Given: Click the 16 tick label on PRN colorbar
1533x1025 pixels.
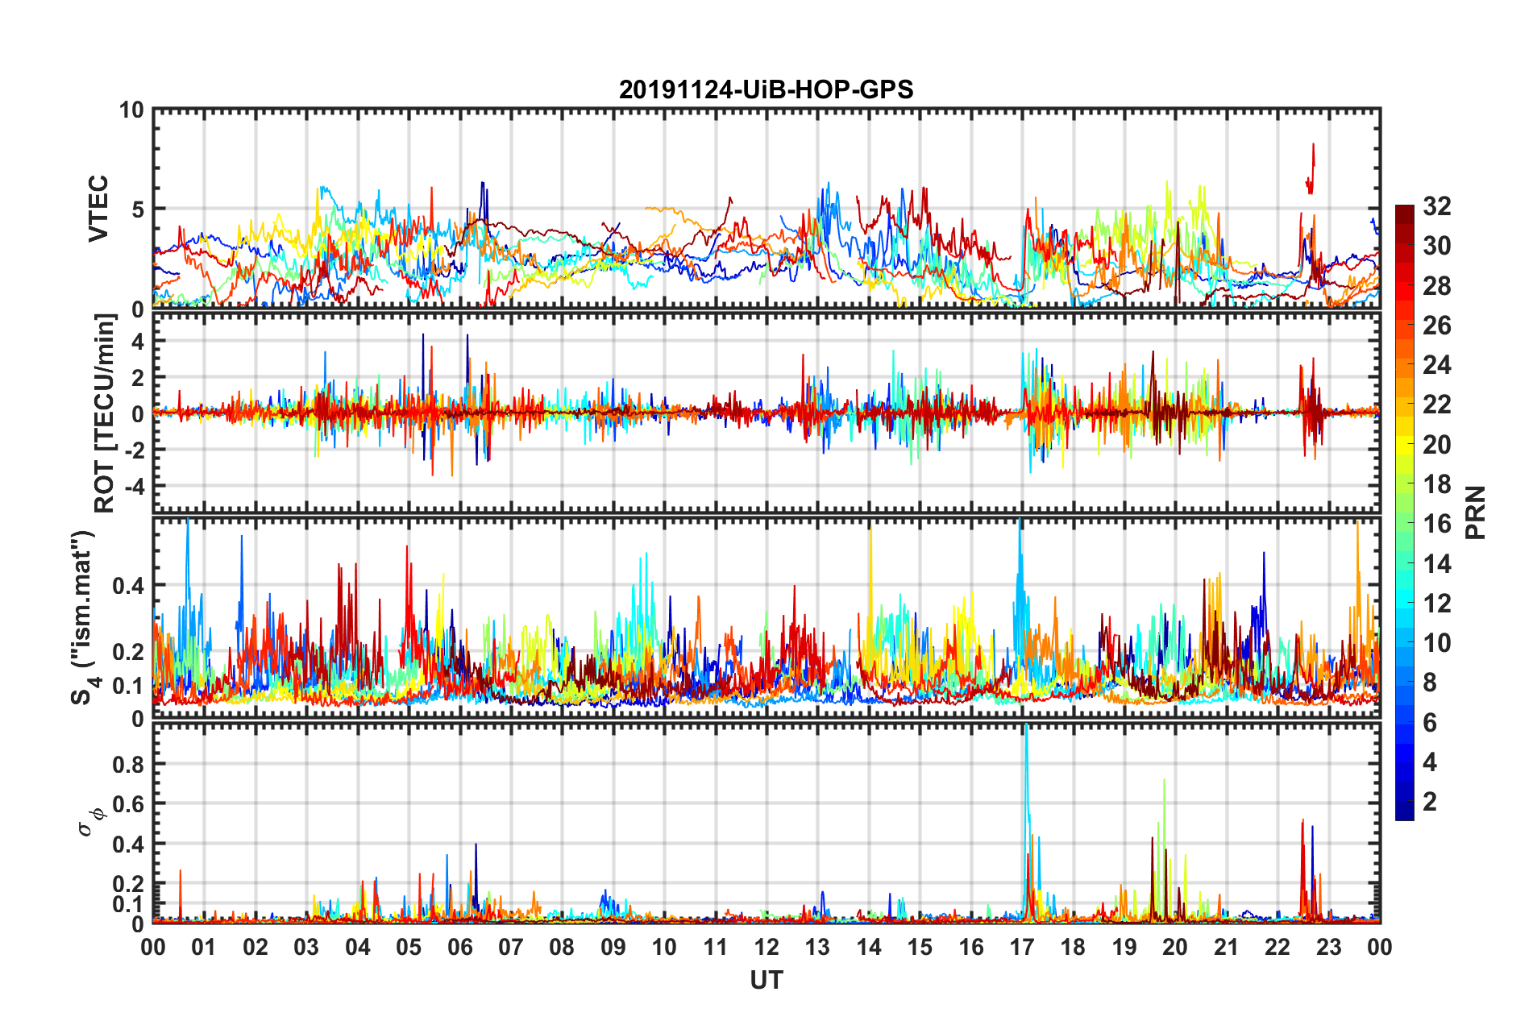Looking at the screenshot, I should (1436, 524).
